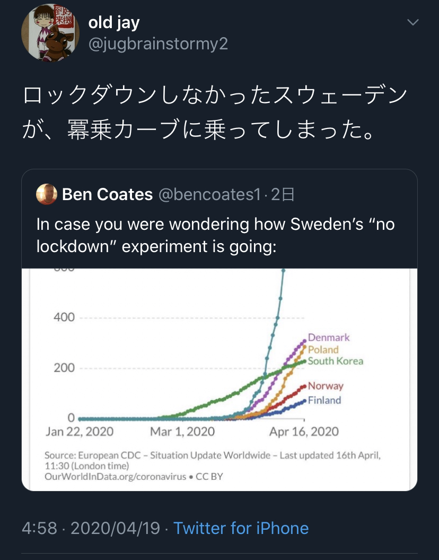Click the 2日 quoted tweet timestamp
This screenshot has width=439, height=560.
tap(283, 195)
